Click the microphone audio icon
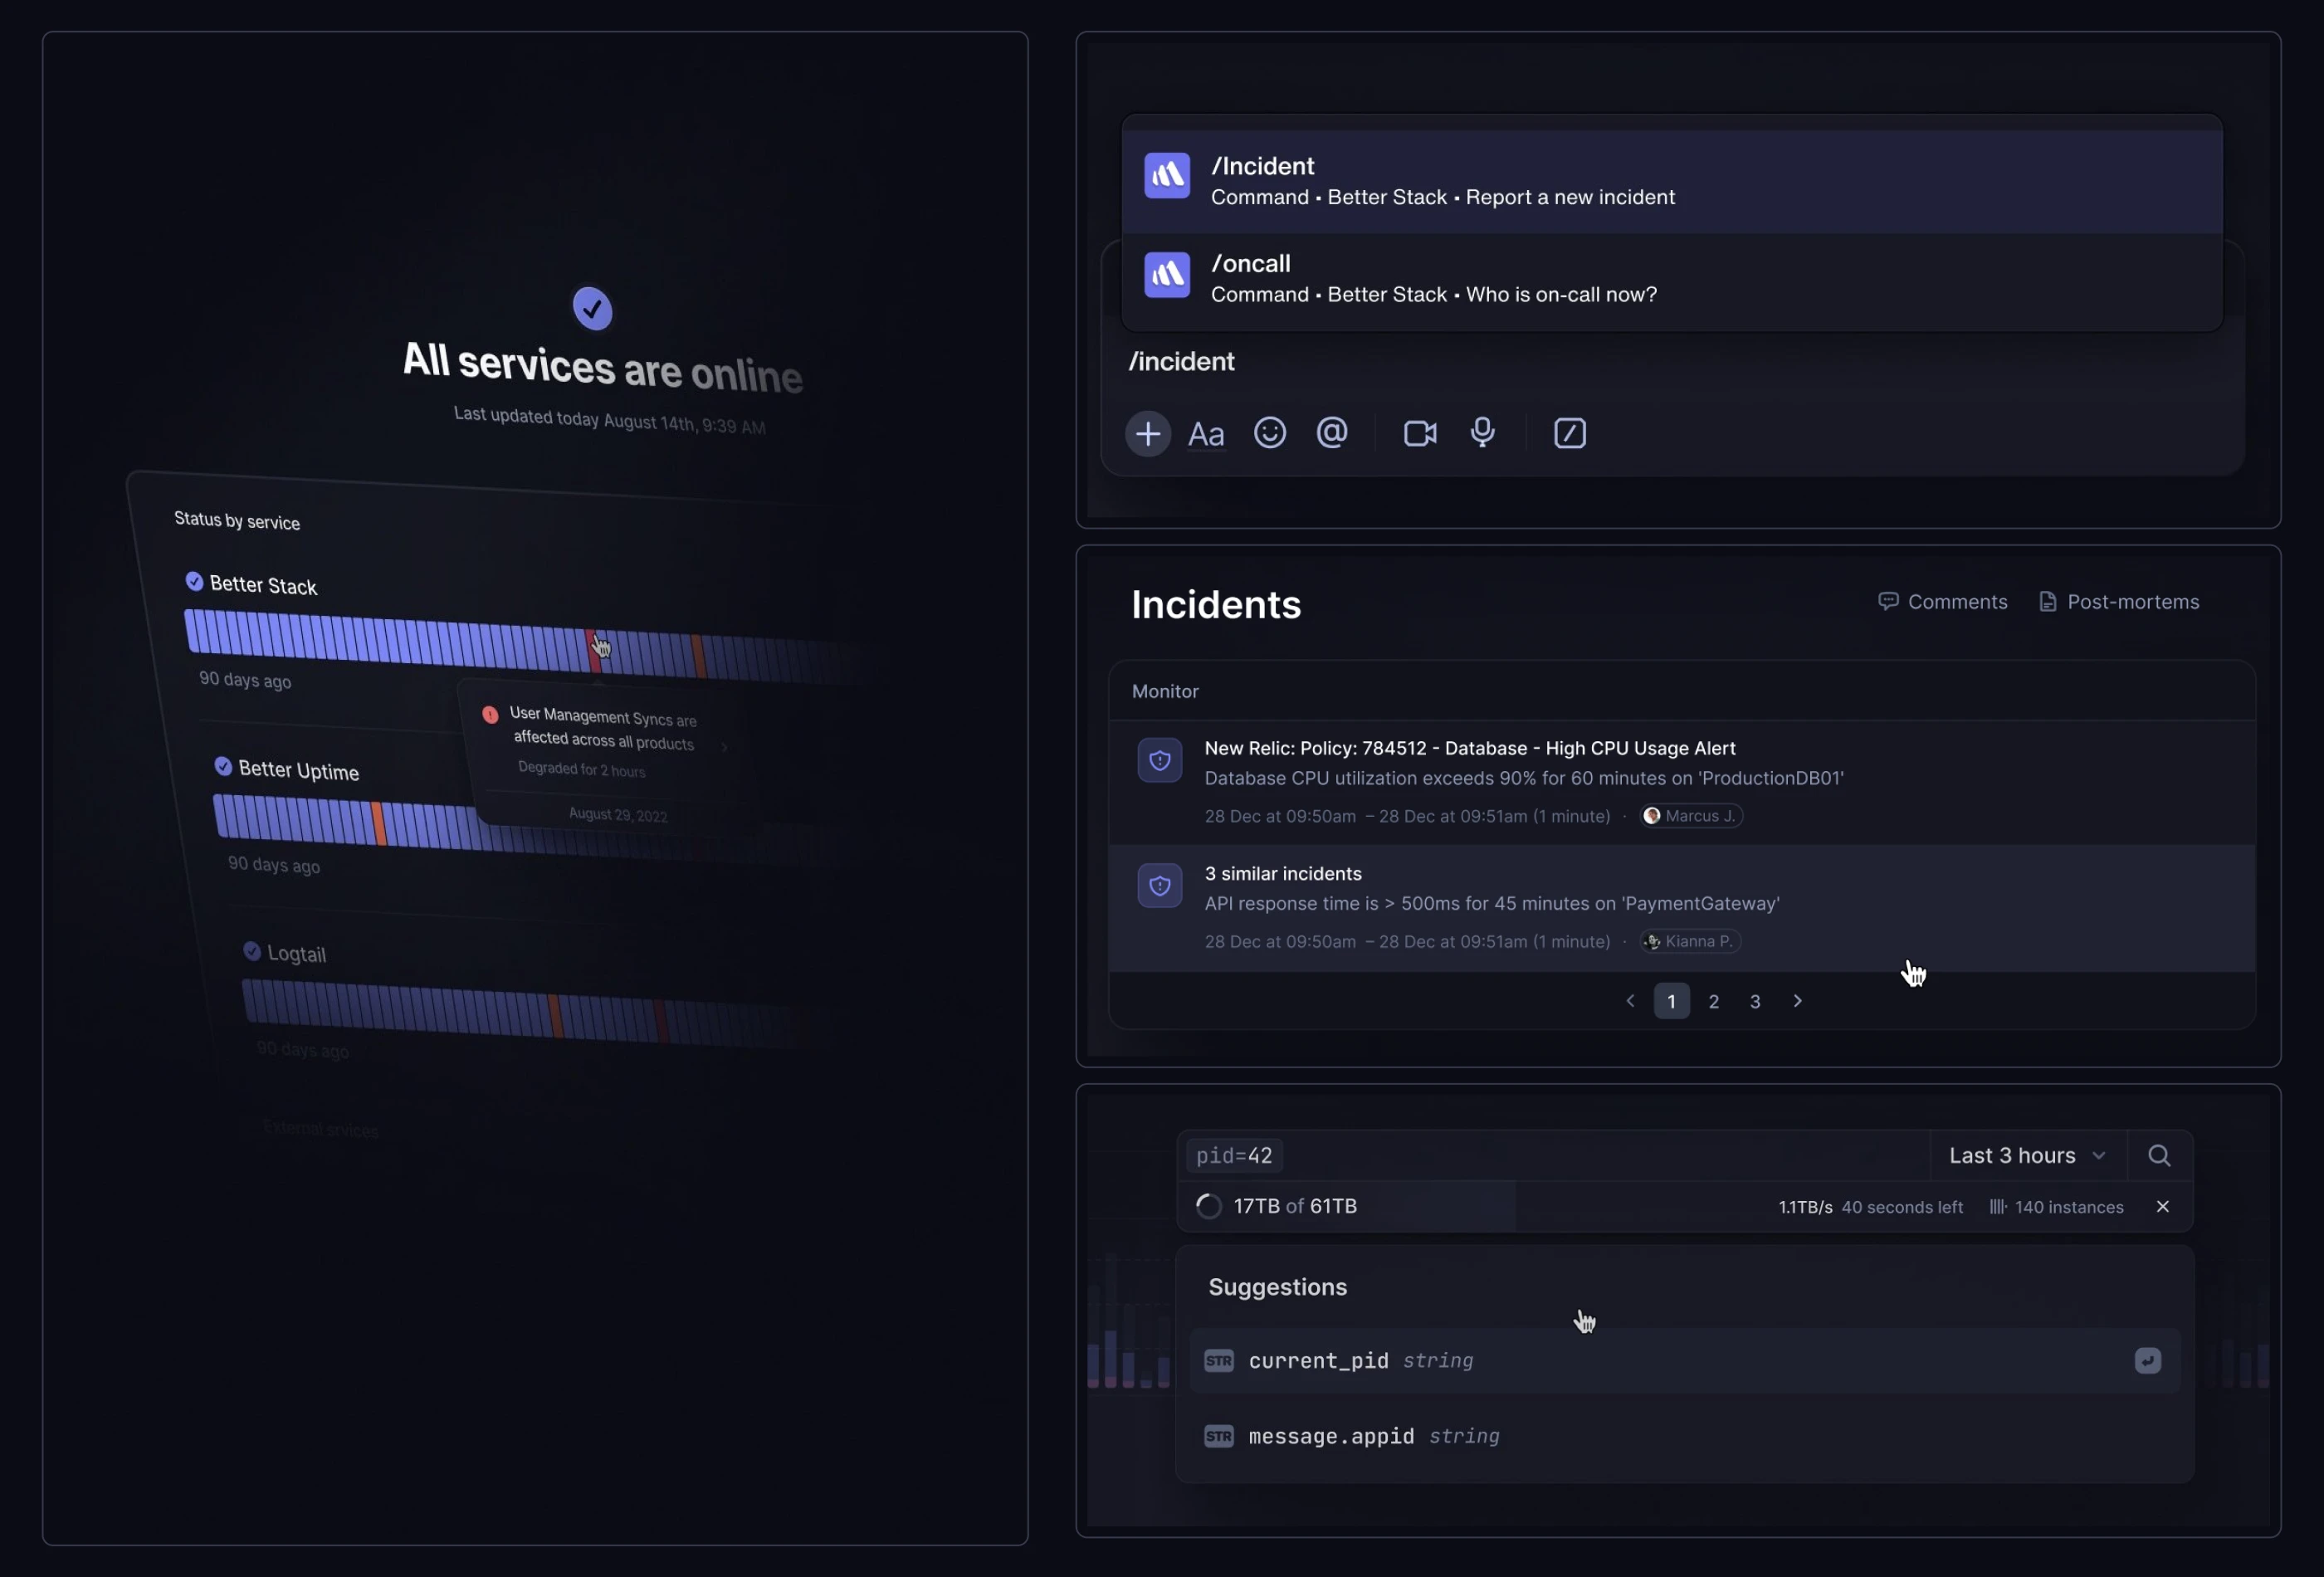 coord(1482,433)
